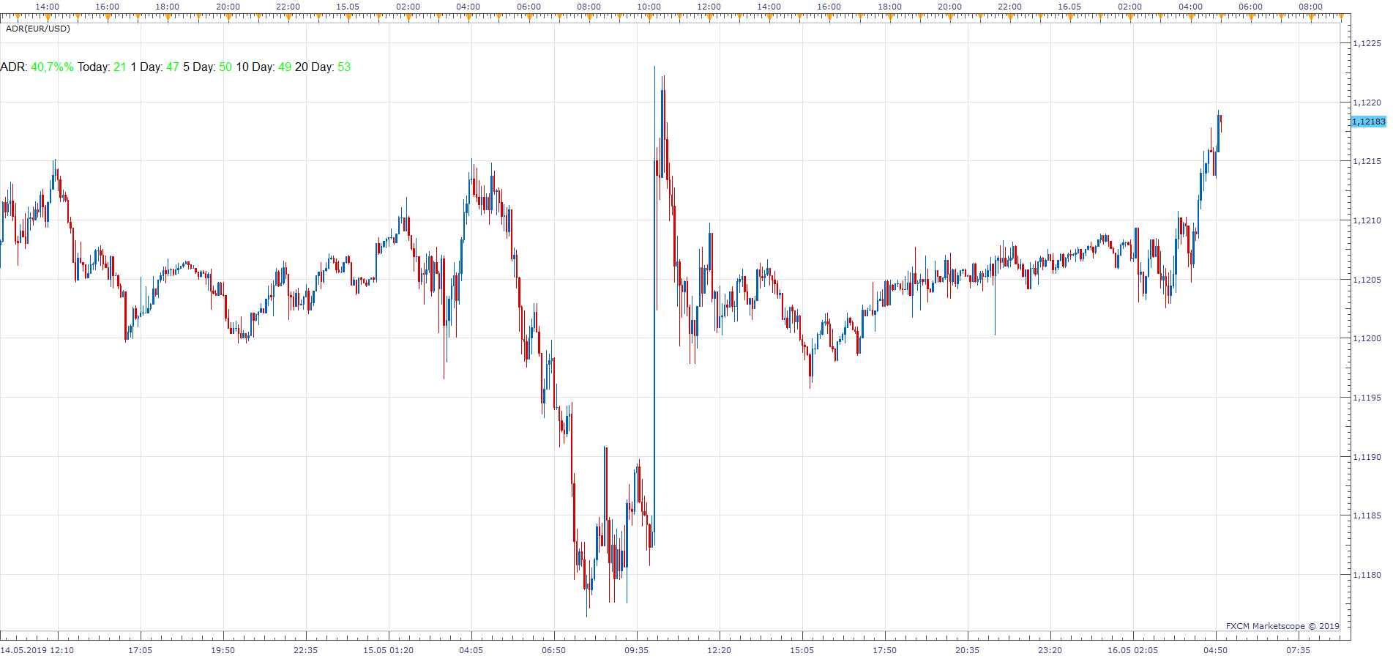
Task: Click the tall blue spike candle near 09:35
Action: [x=654, y=305]
